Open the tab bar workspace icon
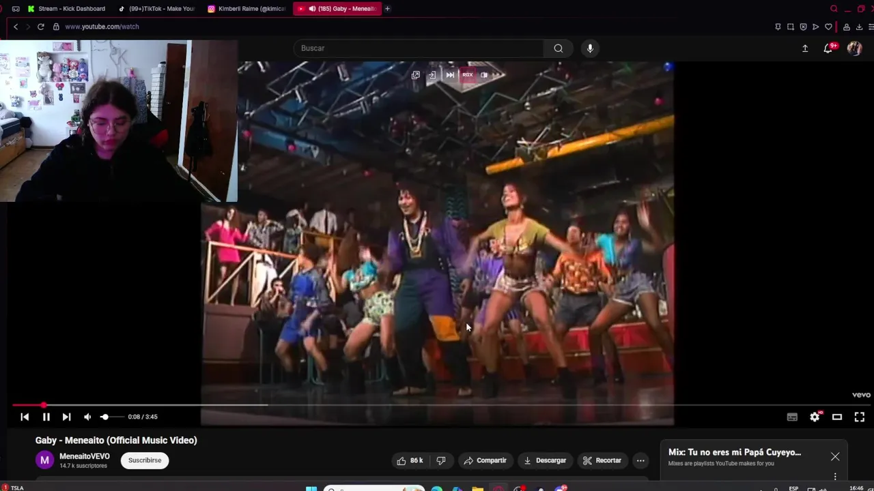This screenshot has height=491, width=874. 16,9
